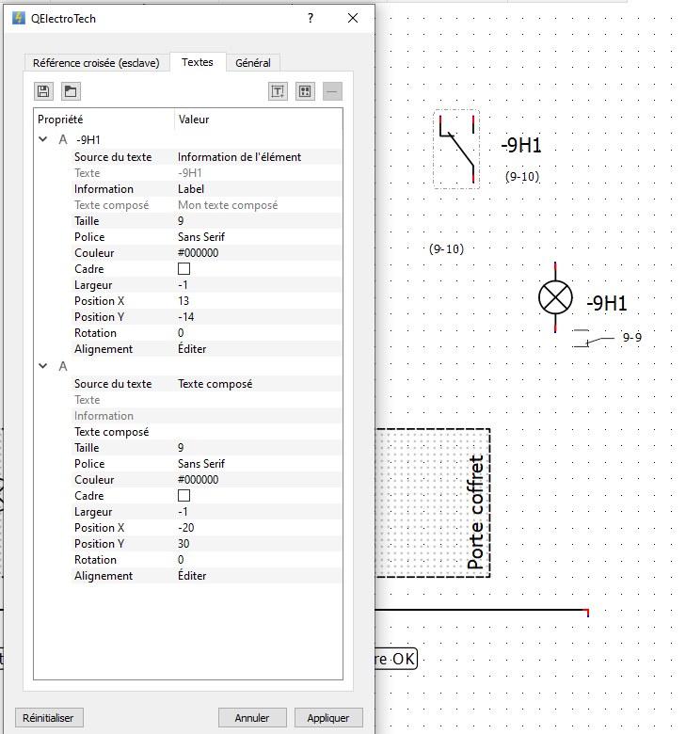Click the add text icon
Viewport: 686px width, 734px height.
point(278,91)
